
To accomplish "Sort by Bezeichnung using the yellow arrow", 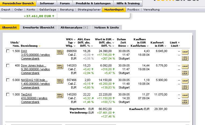I will (39, 46).
